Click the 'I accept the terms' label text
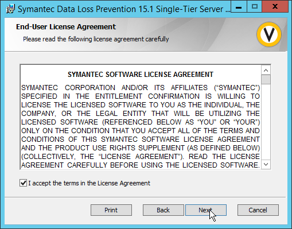 89,183
